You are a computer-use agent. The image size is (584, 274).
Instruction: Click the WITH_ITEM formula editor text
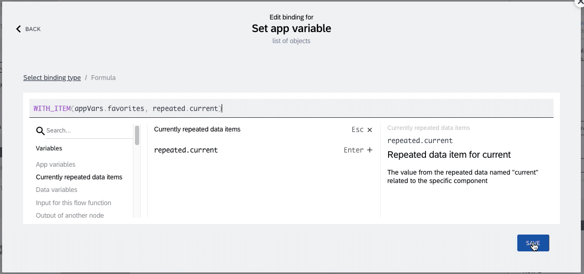click(x=128, y=108)
